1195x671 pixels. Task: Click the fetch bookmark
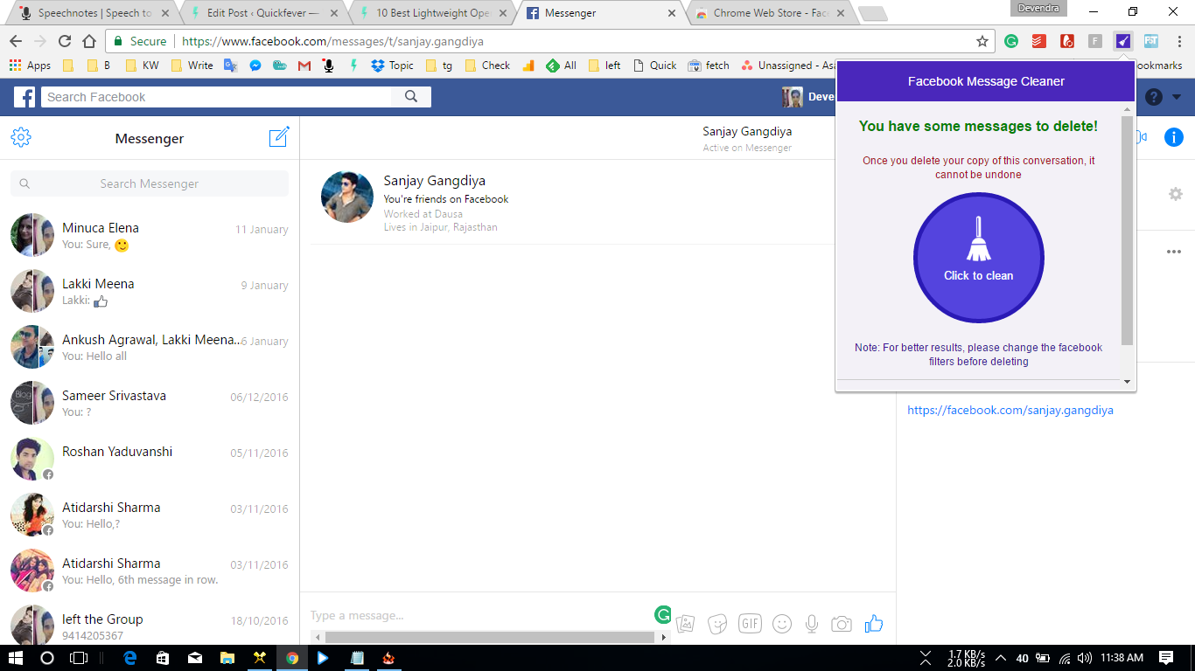click(709, 66)
